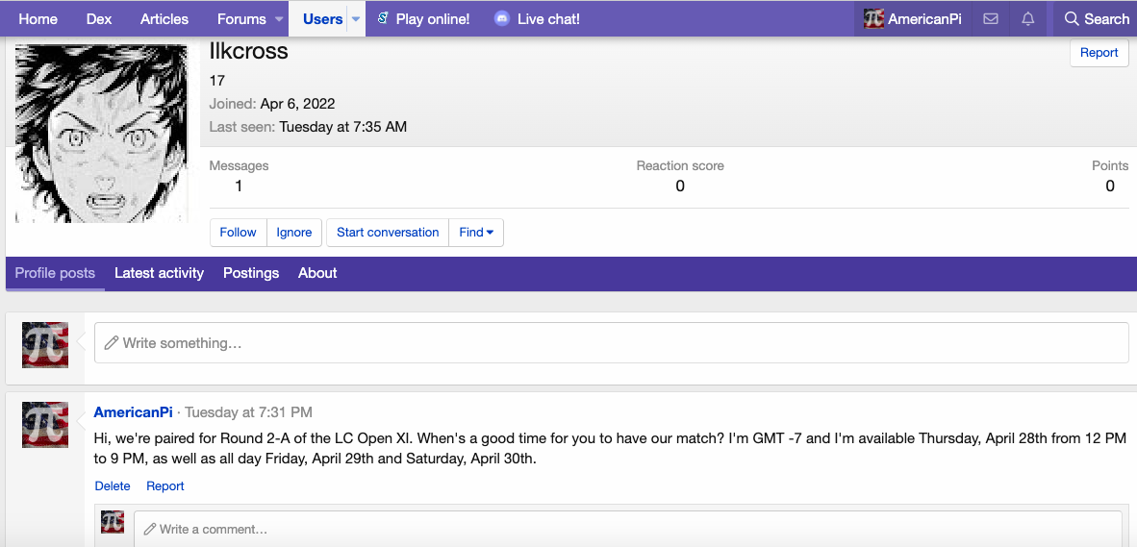Expand the Users dropdown arrow
1137x547 pixels.
point(355,19)
